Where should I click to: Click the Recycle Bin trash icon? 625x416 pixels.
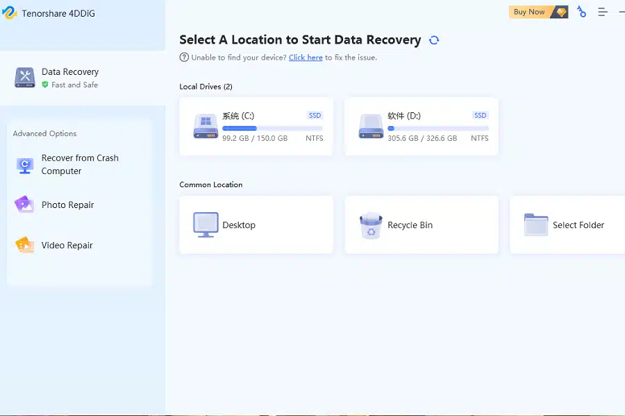pos(371,225)
